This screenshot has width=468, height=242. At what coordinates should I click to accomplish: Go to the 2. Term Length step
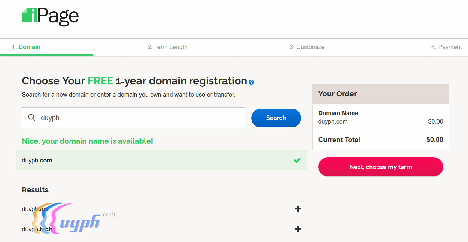167,47
